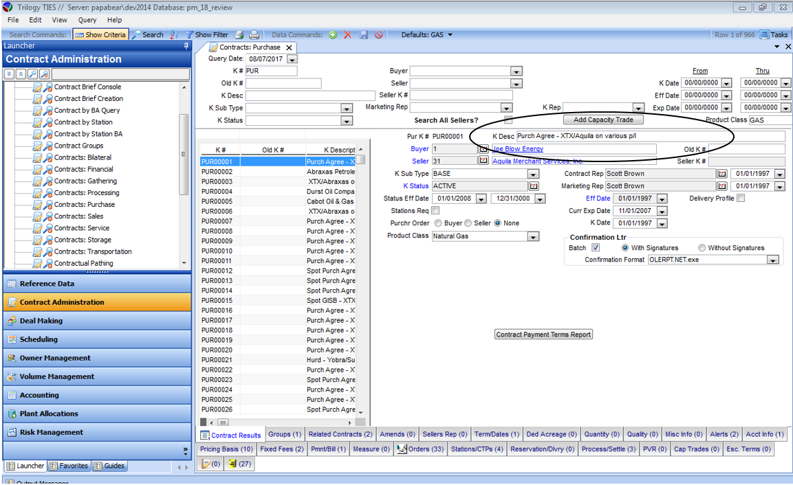This screenshot has width=793, height=485.
Task: Open the Query Date dropdown arrow
Action: [x=292, y=59]
